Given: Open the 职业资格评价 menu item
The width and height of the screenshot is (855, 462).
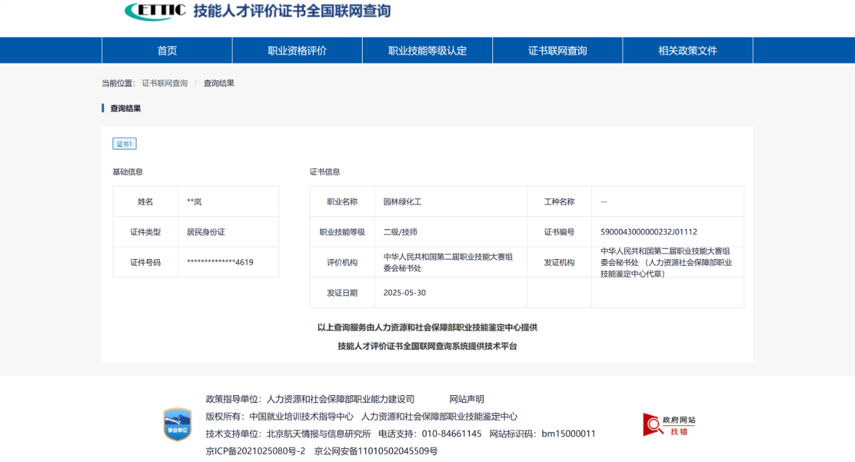Looking at the screenshot, I should click(x=297, y=51).
